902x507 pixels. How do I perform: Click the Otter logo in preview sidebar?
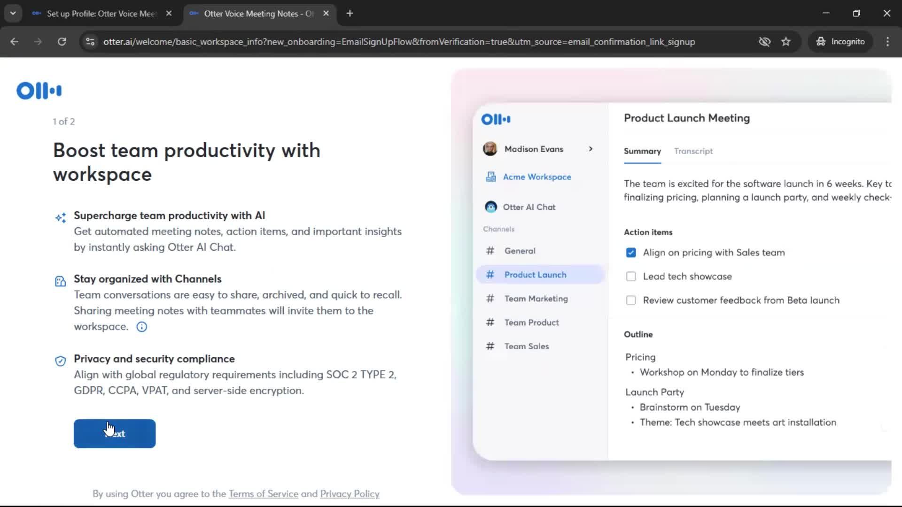point(496,119)
